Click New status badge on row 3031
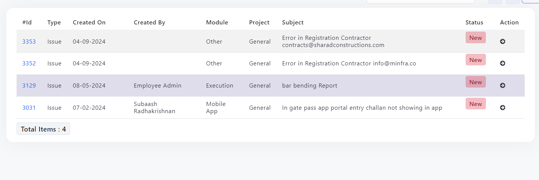Viewport: 539px width, 180px height. coord(475,104)
